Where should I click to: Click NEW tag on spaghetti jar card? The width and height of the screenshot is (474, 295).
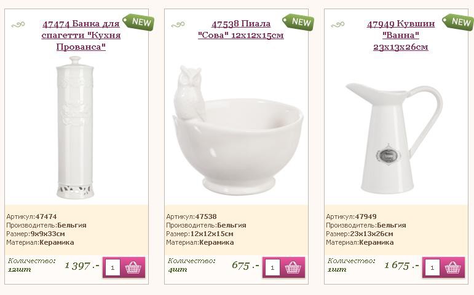139,22
